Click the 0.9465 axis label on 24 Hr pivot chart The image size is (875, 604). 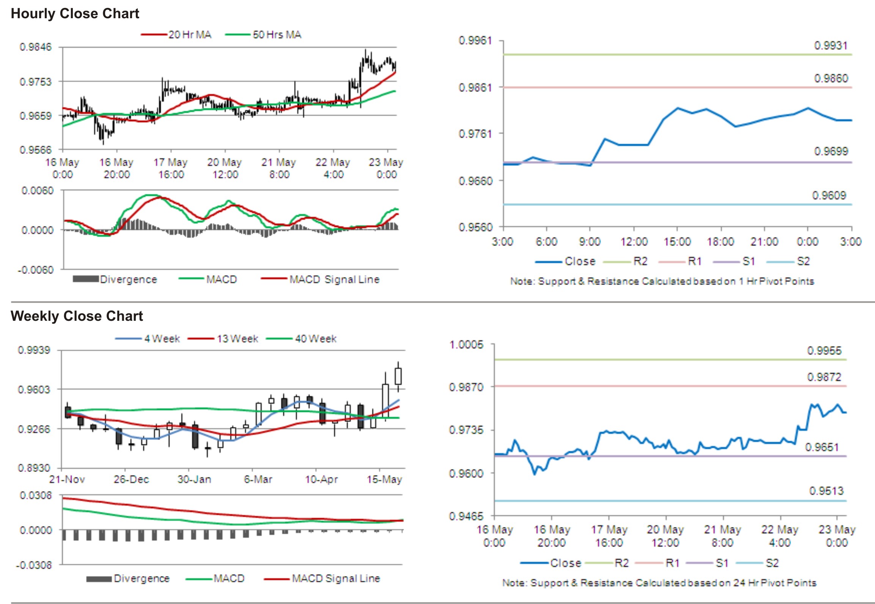(466, 516)
